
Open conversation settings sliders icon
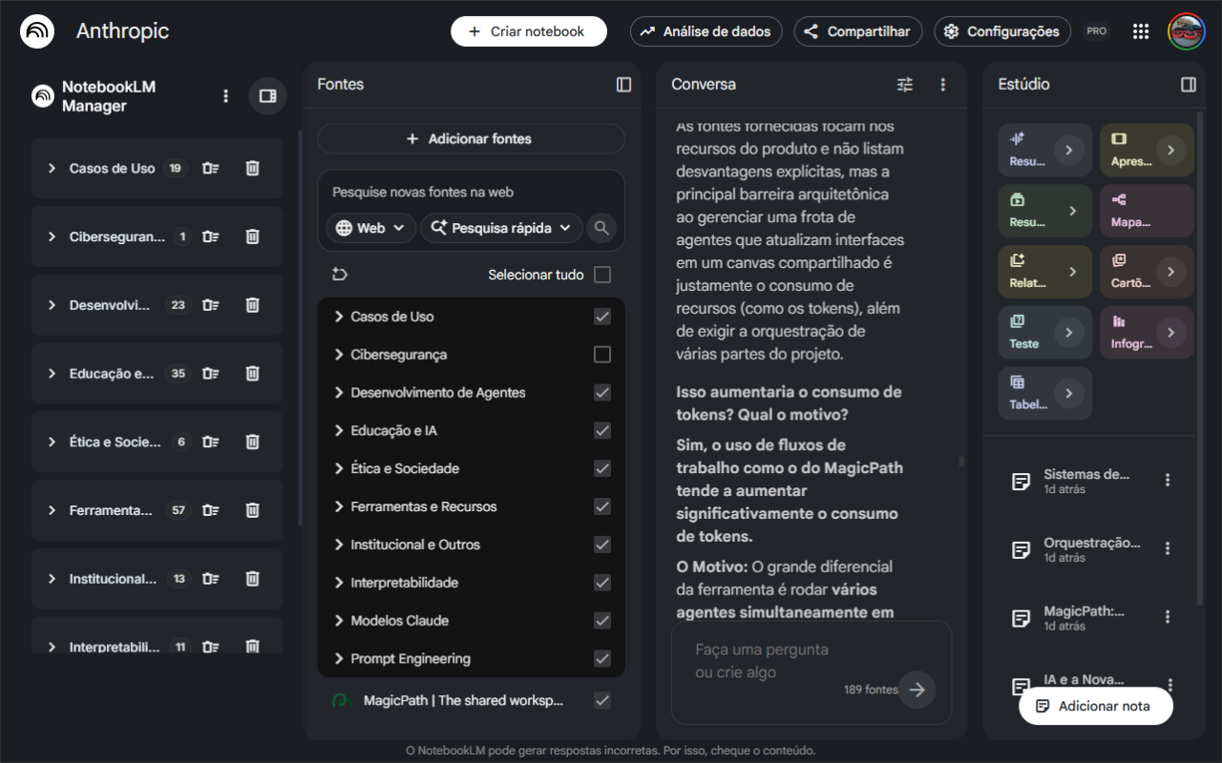point(905,84)
